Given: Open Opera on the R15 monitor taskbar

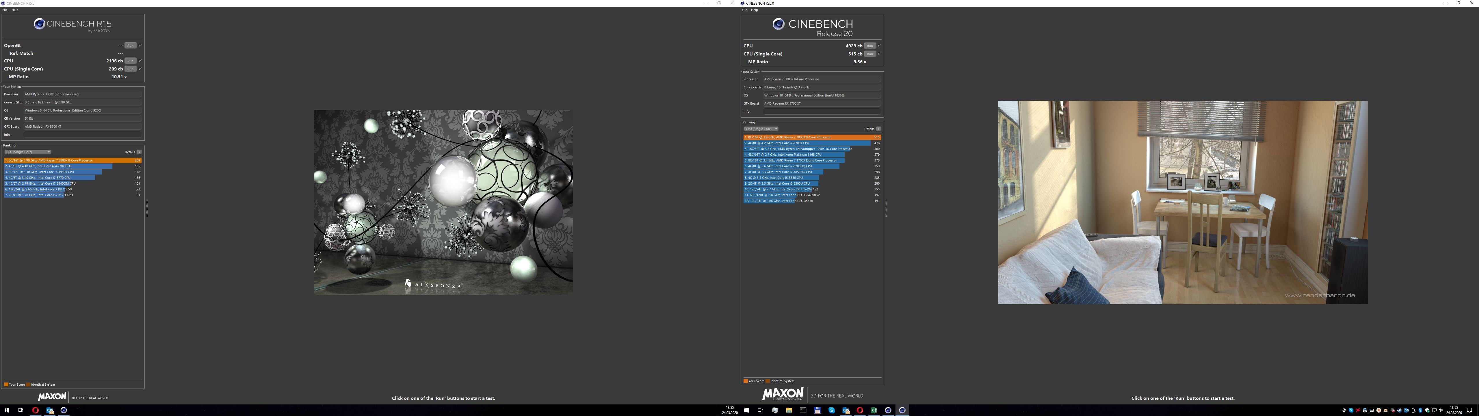Looking at the screenshot, I should (36, 410).
